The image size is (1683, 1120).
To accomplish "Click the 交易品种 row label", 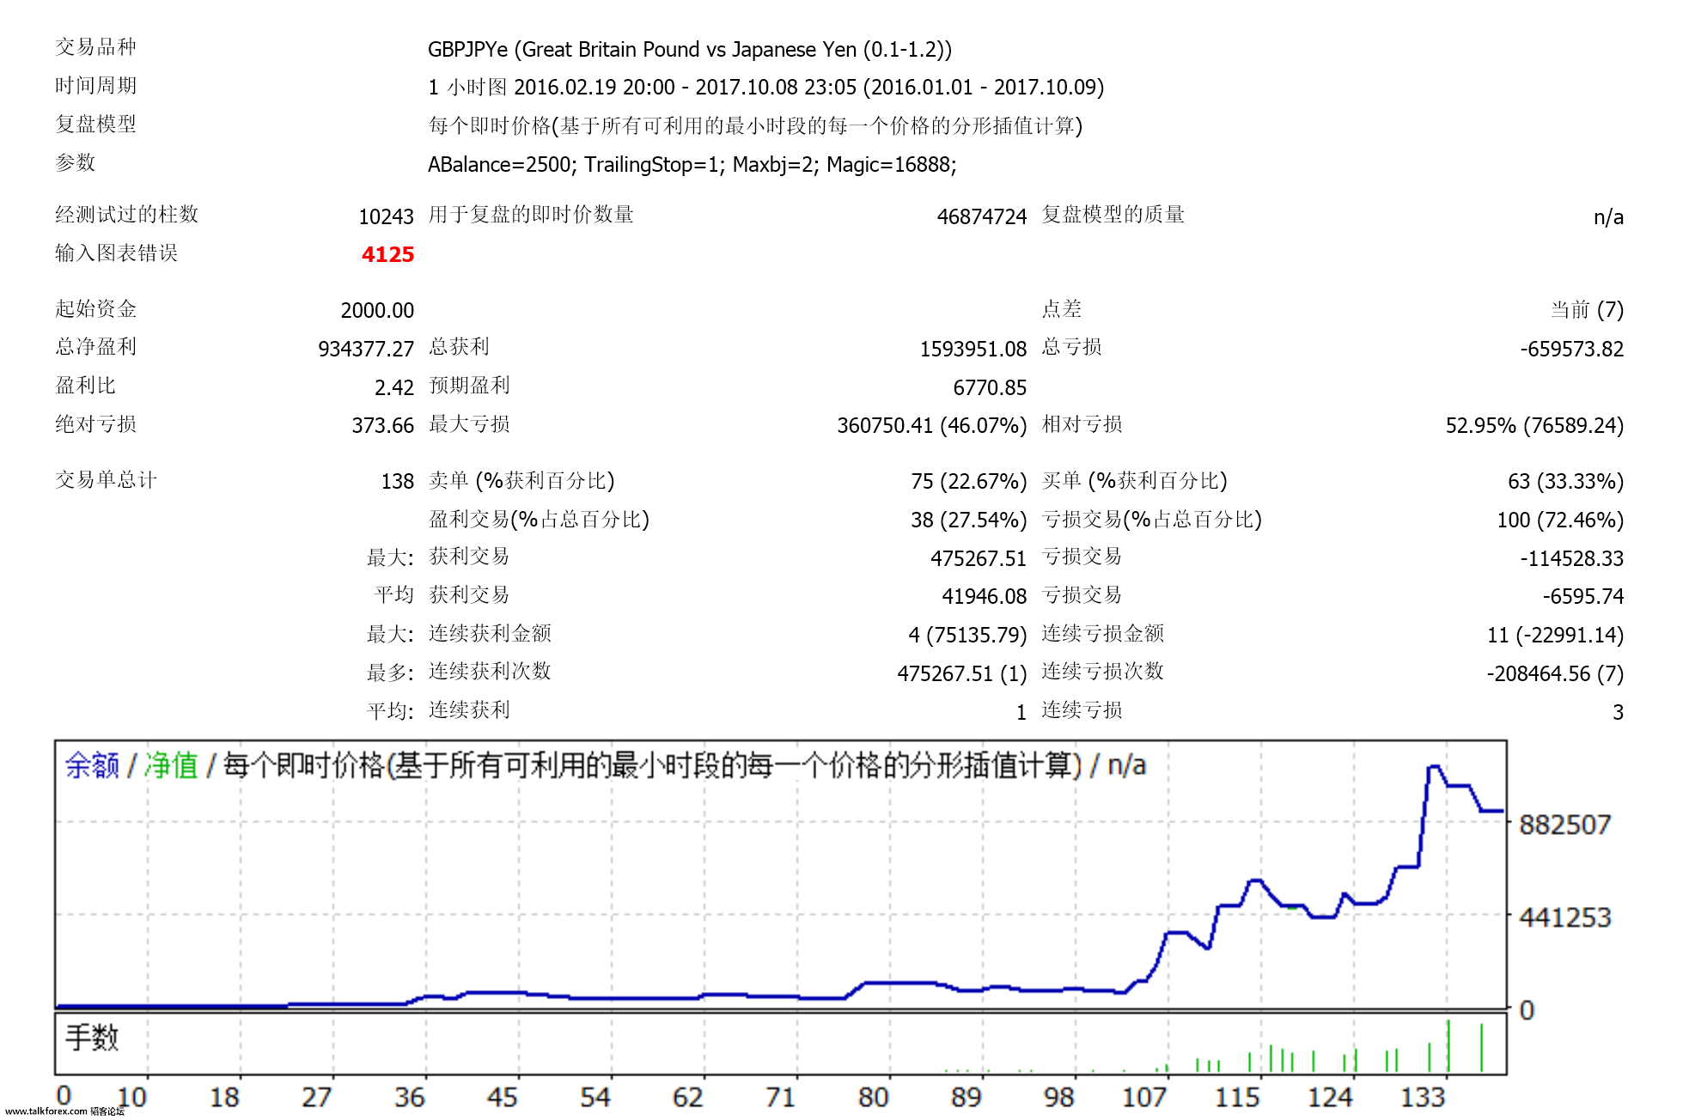I will (x=95, y=46).
